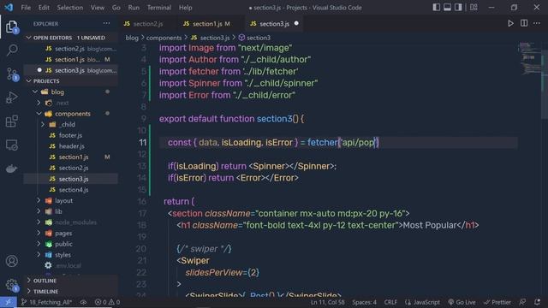Click the 18_Fetching_All git branch
Screen dimensions: 548x308
click(46, 302)
